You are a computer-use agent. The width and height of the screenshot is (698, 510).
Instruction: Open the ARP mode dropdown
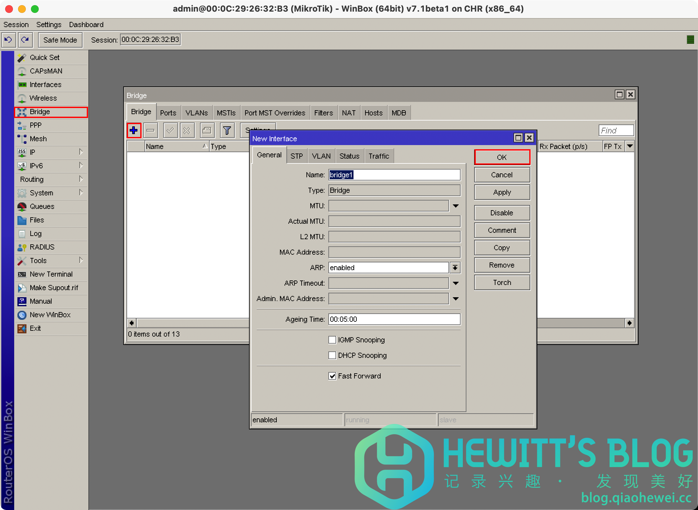pyautogui.click(x=455, y=268)
